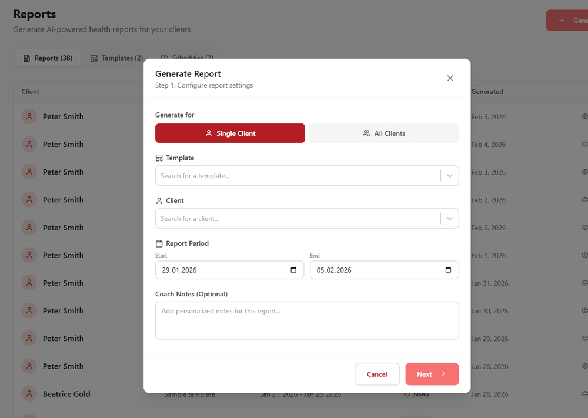Click the Next button

pos(432,374)
